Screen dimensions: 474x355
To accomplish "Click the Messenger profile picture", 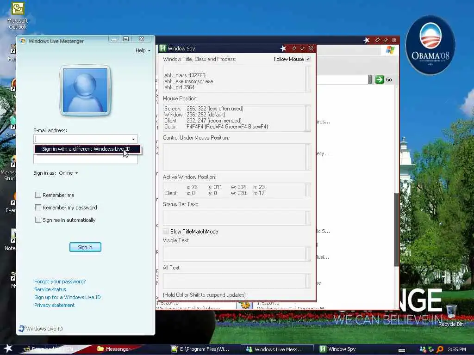I will coord(85,90).
